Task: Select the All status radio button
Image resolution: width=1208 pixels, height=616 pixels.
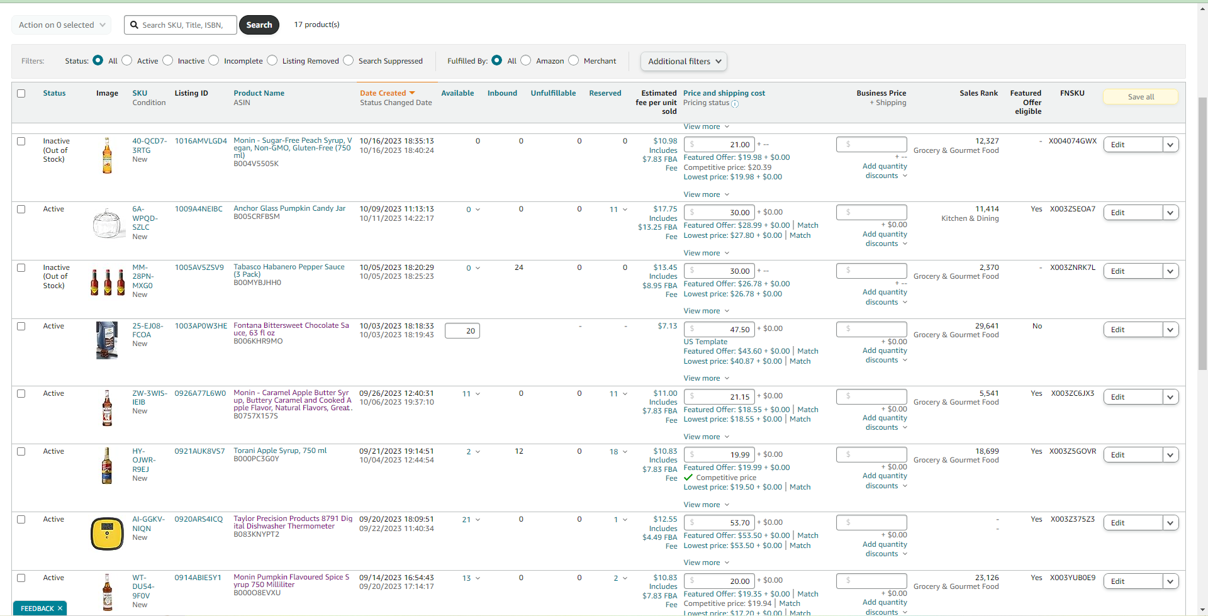Action: (x=98, y=60)
